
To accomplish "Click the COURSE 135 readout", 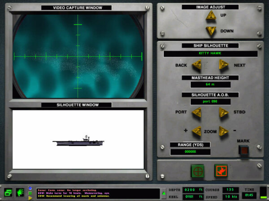I will click(x=232, y=189).
